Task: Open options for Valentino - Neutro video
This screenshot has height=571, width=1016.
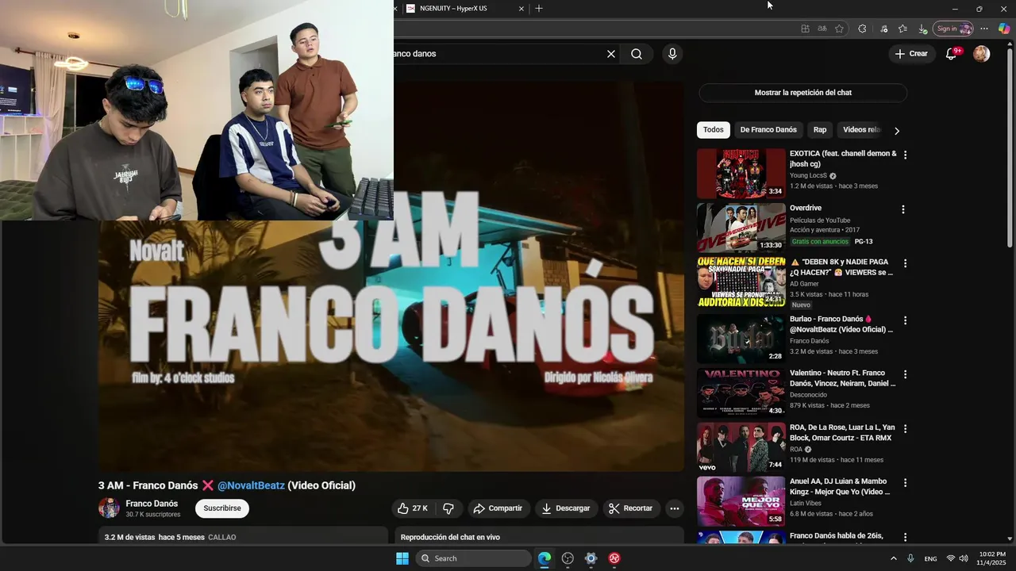Action: [905, 374]
